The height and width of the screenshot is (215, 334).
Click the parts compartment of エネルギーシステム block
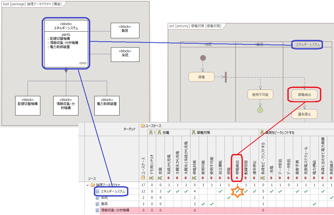66,49
